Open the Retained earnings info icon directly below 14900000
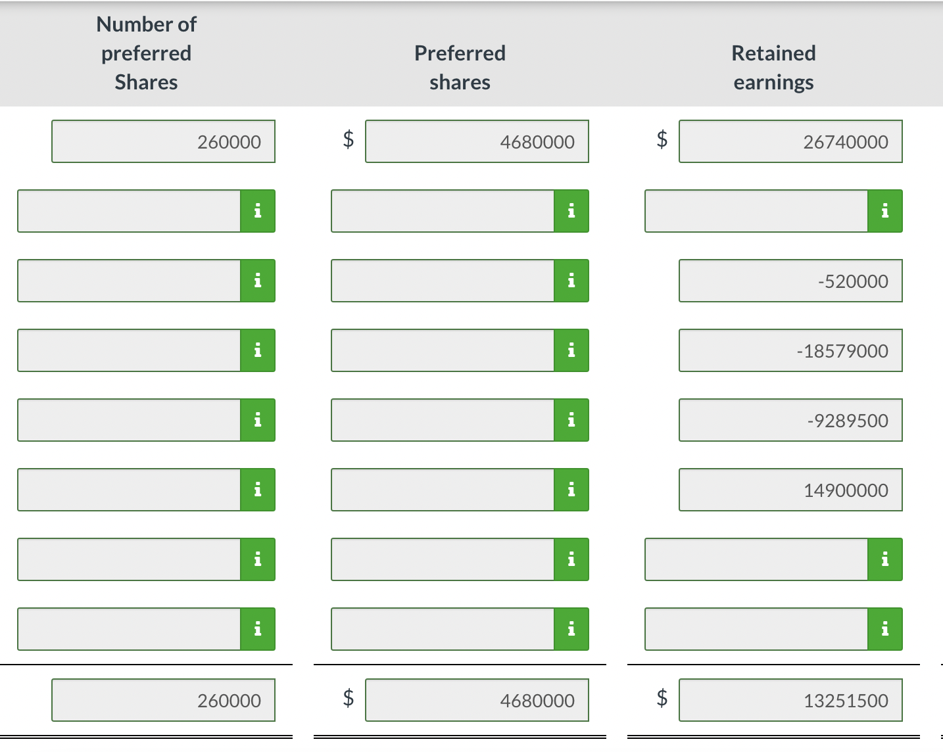Screen dimensions: 943x752 885,559
